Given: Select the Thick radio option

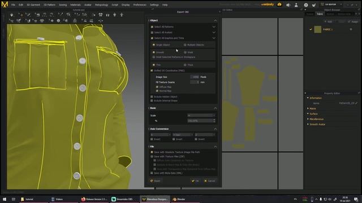Looking at the screenshot, I should point(185,65).
